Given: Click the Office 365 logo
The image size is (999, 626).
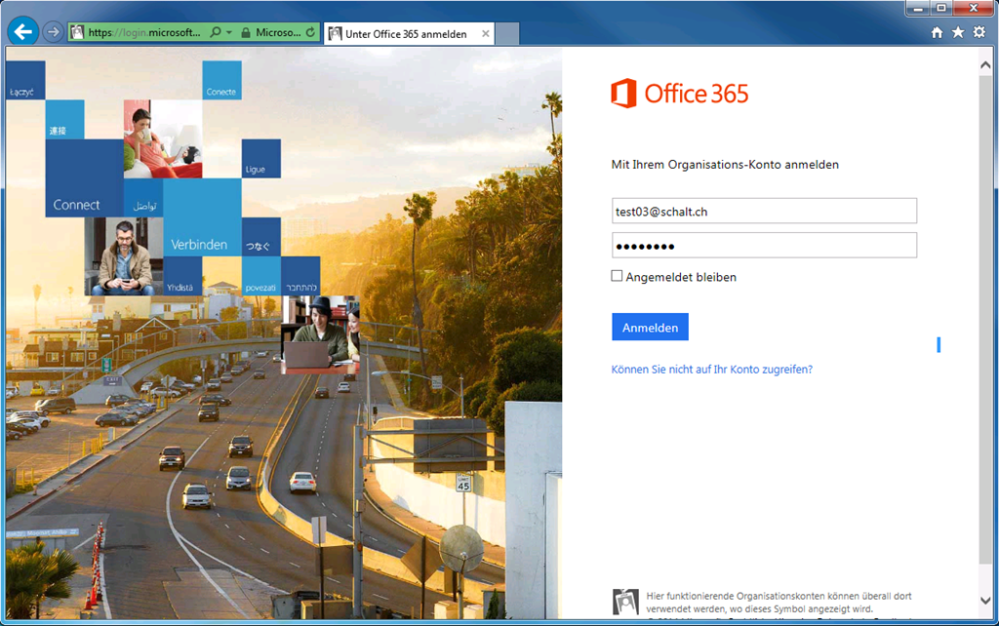Looking at the screenshot, I should coord(680,94).
